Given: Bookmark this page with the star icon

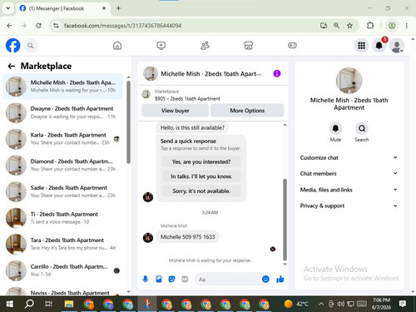Looking at the screenshot, I should click(349, 26).
